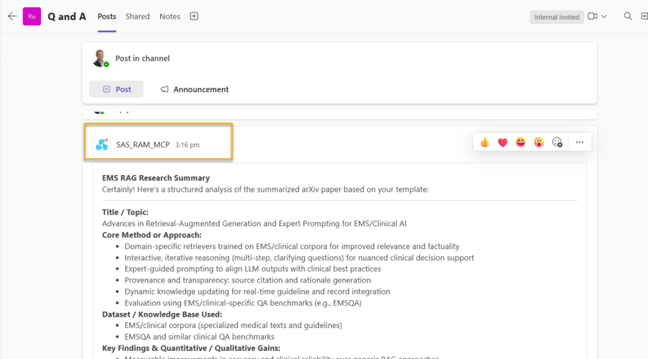Screen dimensions: 648x359
Task: Open the Notes tab
Action: (x=170, y=16)
